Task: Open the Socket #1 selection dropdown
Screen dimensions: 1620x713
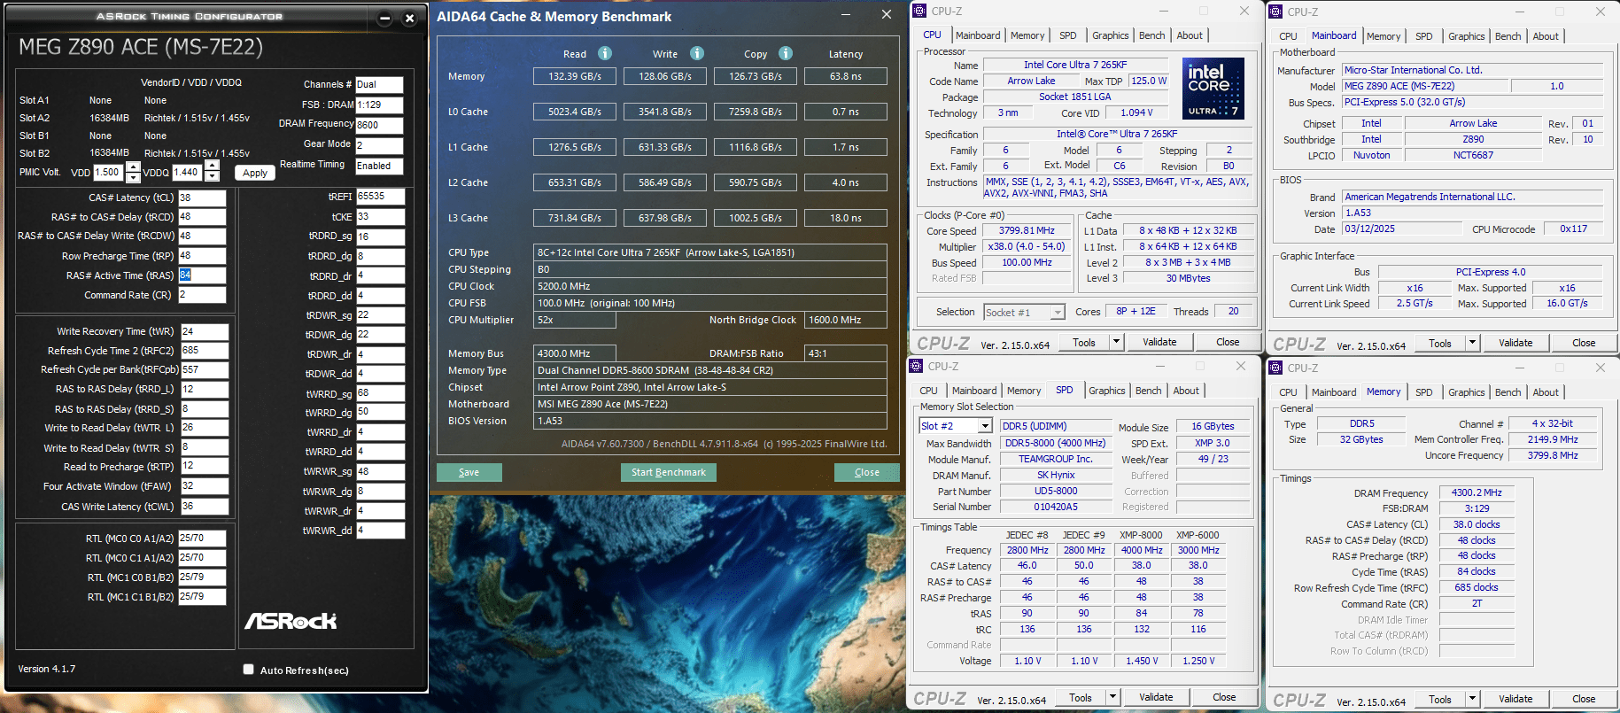Action: click(1057, 312)
